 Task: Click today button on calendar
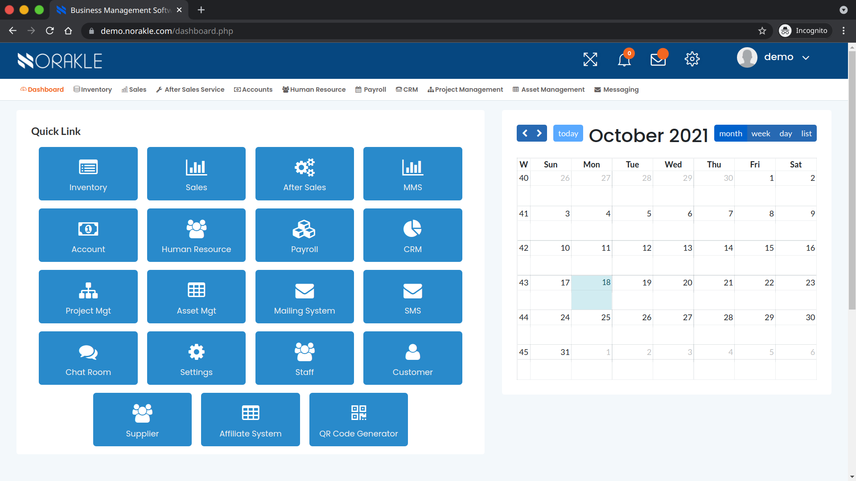[568, 133]
